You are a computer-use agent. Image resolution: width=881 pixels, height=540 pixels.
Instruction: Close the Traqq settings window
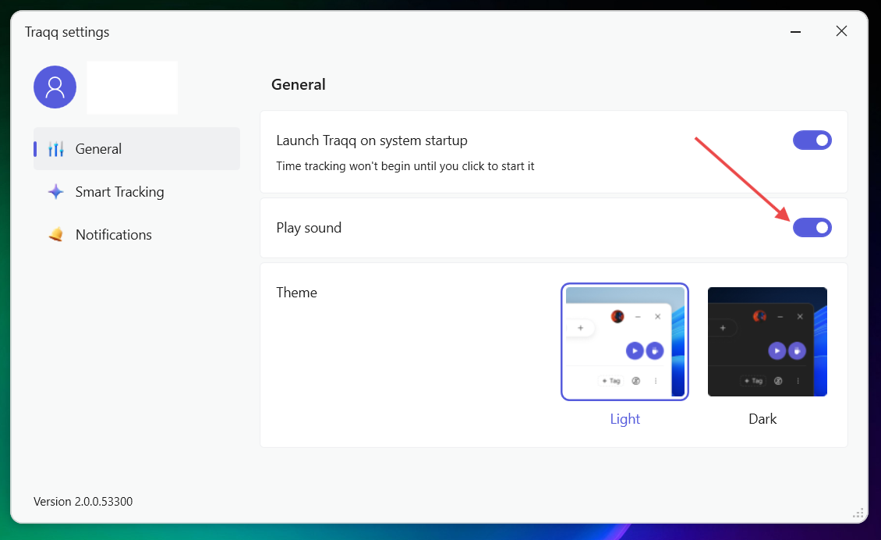coord(841,31)
